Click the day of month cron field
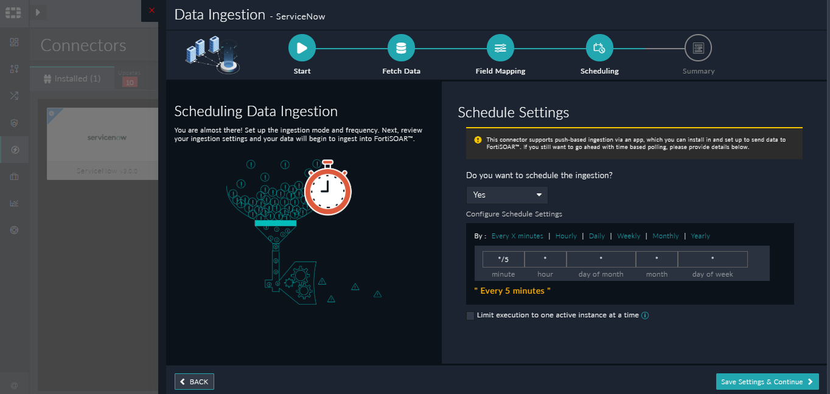Viewport: 830px width, 394px height. coord(601,259)
